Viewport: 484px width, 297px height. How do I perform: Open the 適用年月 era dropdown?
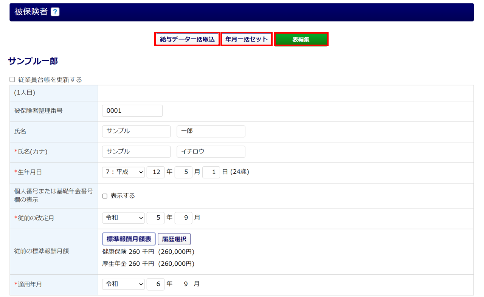[x=123, y=284]
